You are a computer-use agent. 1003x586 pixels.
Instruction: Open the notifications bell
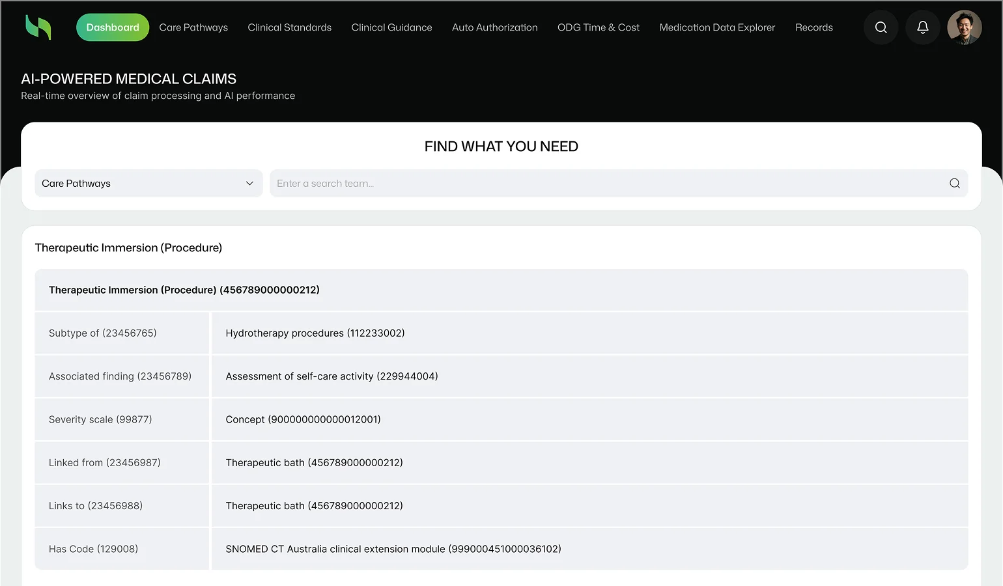coord(922,27)
